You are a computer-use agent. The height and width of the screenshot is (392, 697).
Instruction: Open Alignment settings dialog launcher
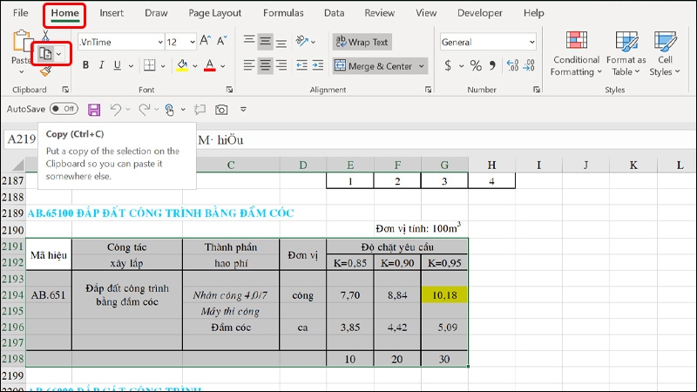point(428,90)
